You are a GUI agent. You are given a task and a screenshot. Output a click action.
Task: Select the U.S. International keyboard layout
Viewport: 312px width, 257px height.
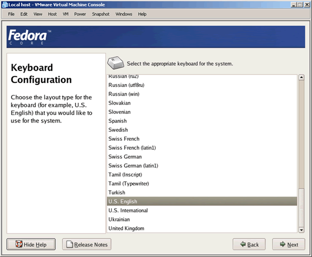click(x=128, y=210)
